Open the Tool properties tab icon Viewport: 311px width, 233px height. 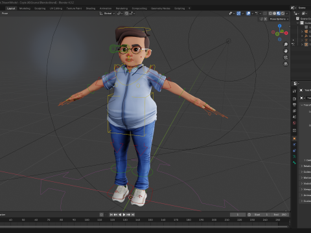pyautogui.click(x=294, y=91)
